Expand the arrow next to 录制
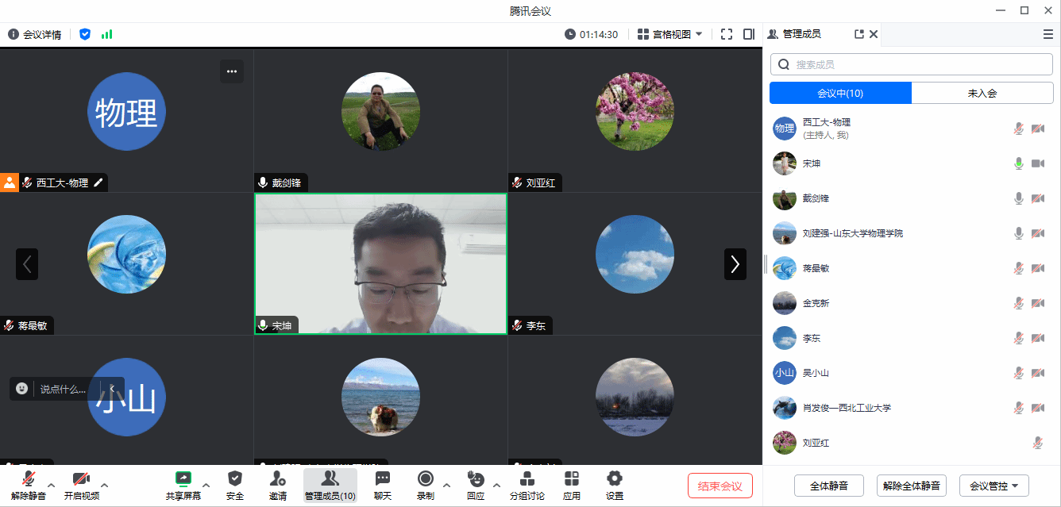Screen dimensions: 1061x507 click(x=446, y=485)
